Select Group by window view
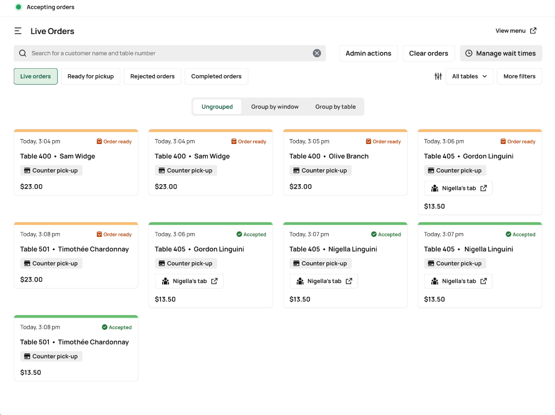The image size is (555, 415). click(275, 107)
